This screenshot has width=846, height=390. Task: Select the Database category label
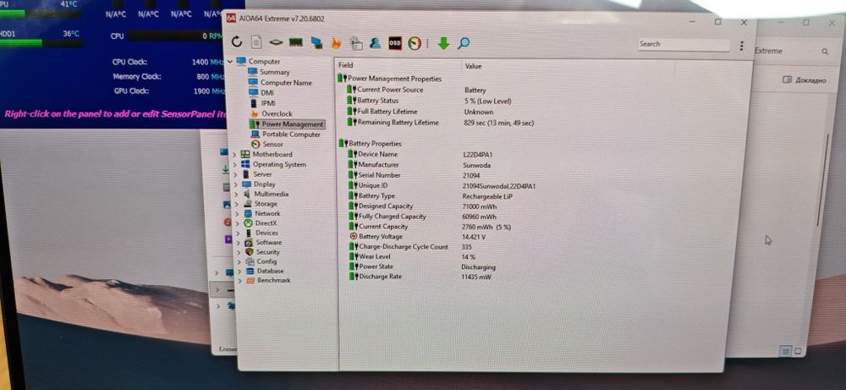pos(271,271)
